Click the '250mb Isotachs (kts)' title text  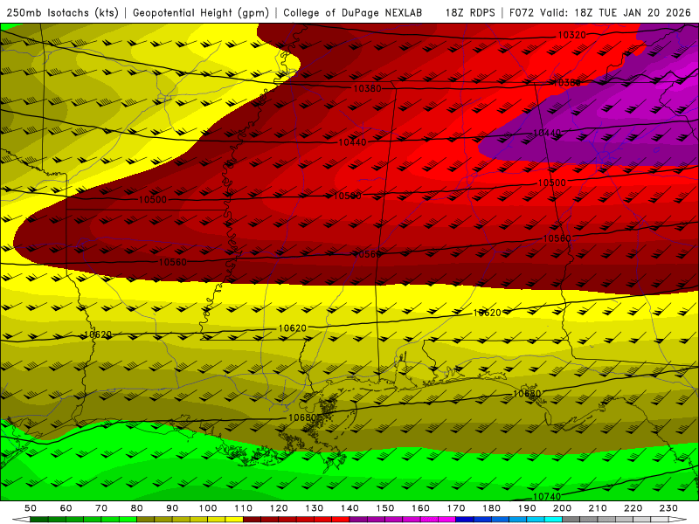[x=63, y=13]
